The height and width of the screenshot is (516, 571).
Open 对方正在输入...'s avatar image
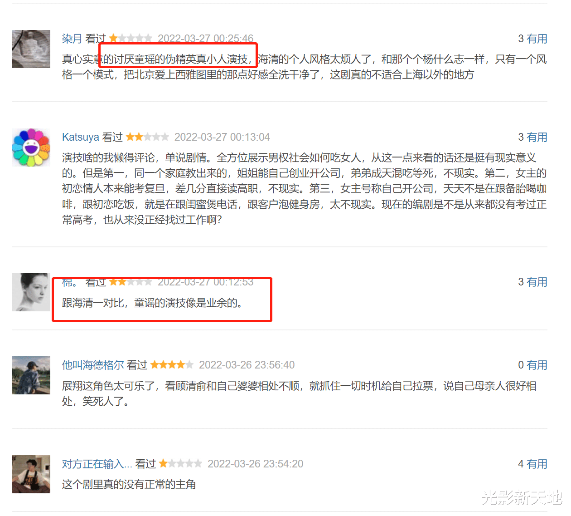31,474
